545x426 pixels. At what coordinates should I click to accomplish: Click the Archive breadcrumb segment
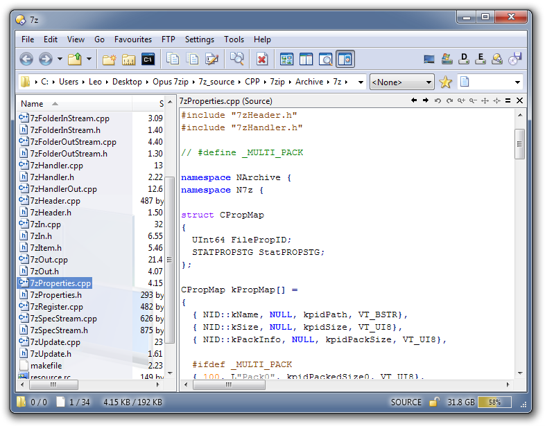(x=309, y=82)
